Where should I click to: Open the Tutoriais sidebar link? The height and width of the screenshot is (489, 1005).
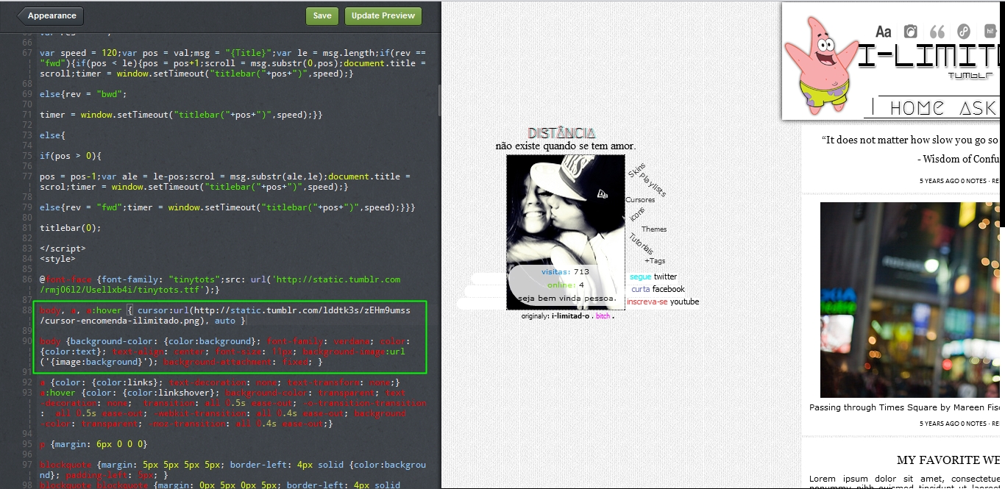coord(641,245)
